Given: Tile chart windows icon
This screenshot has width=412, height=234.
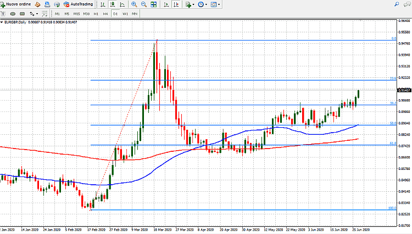Looking at the screenshot, I should (153, 4).
